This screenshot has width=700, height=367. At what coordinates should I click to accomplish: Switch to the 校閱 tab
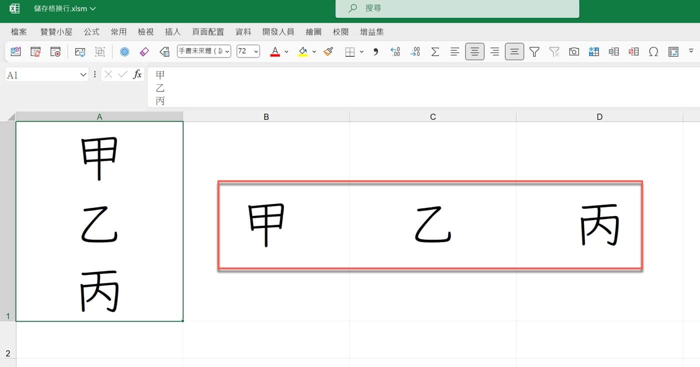pos(340,31)
